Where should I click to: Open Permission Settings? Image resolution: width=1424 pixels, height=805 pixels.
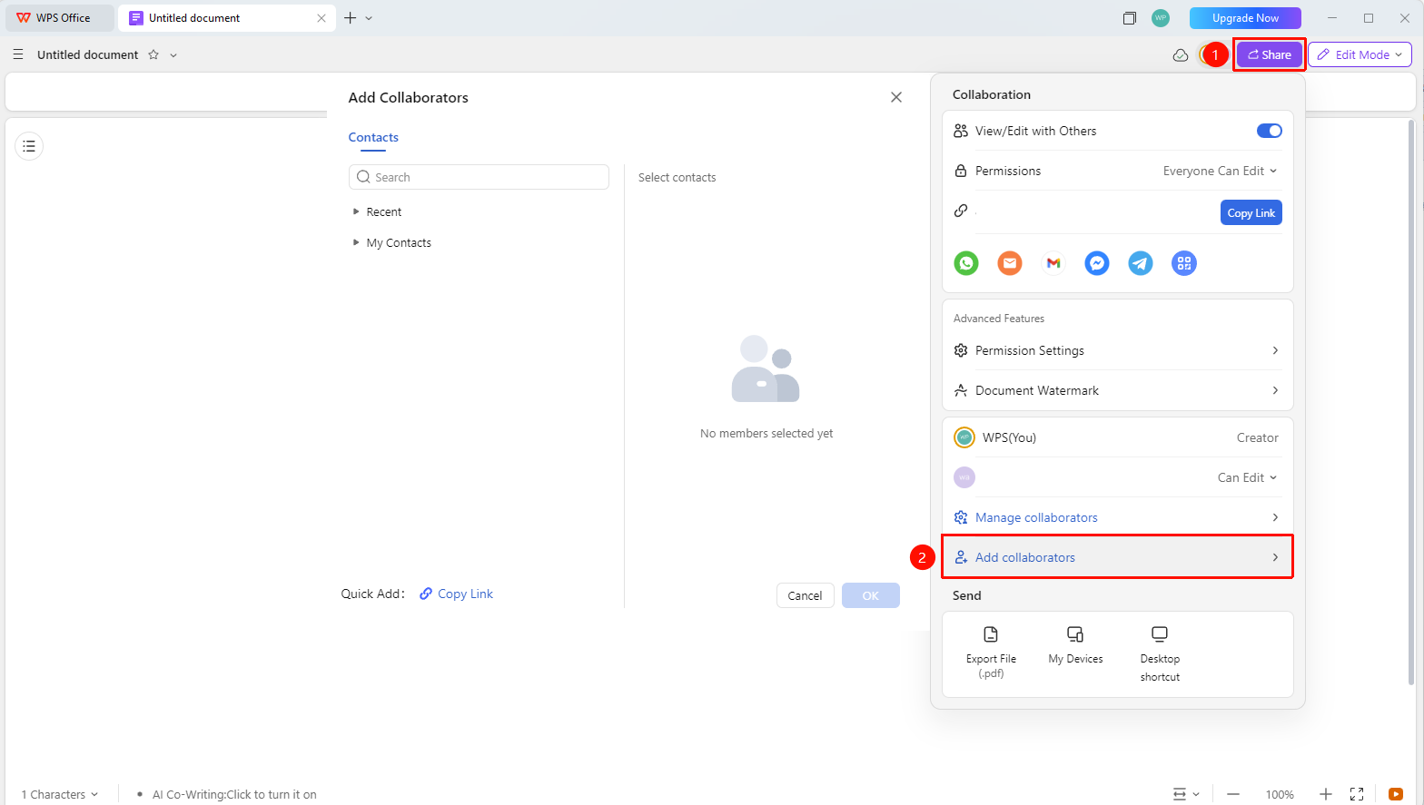point(1117,350)
